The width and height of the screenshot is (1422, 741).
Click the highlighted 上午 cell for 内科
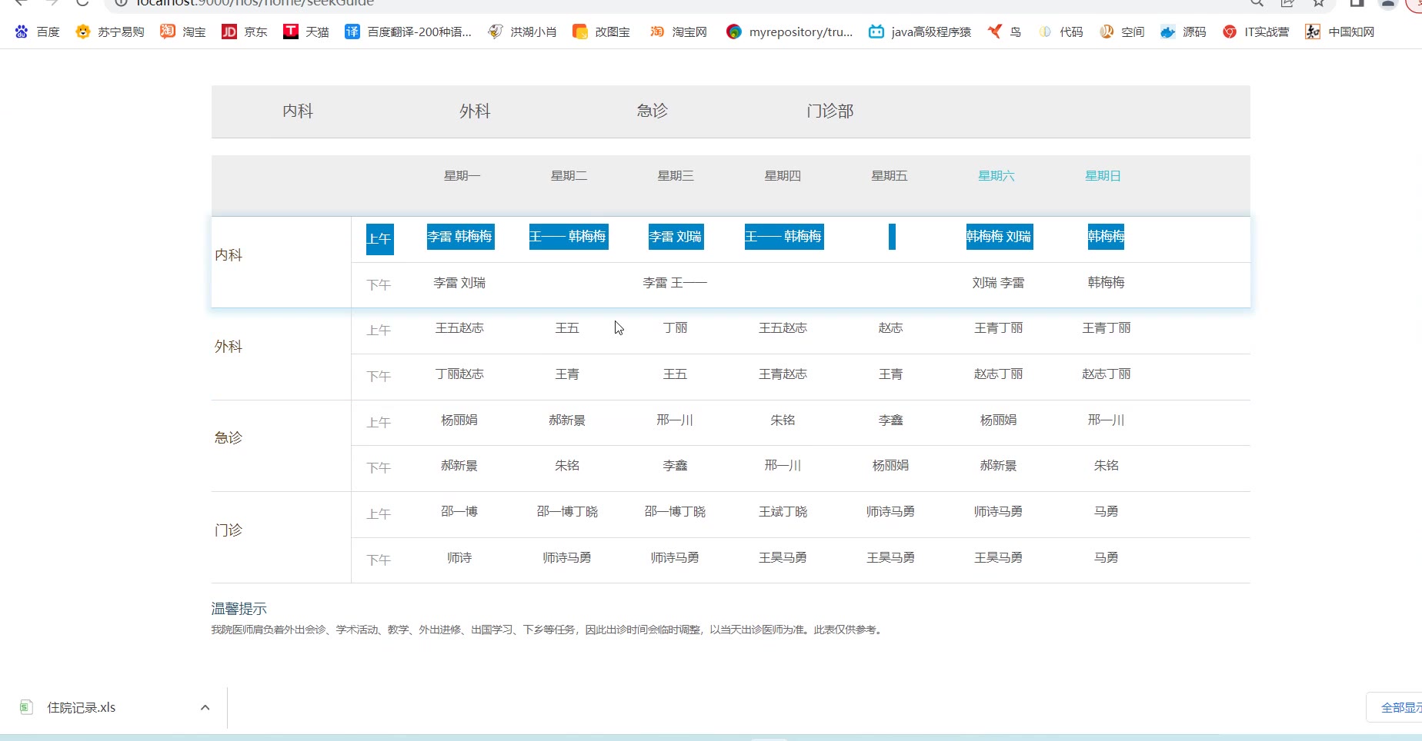(379, 239)
